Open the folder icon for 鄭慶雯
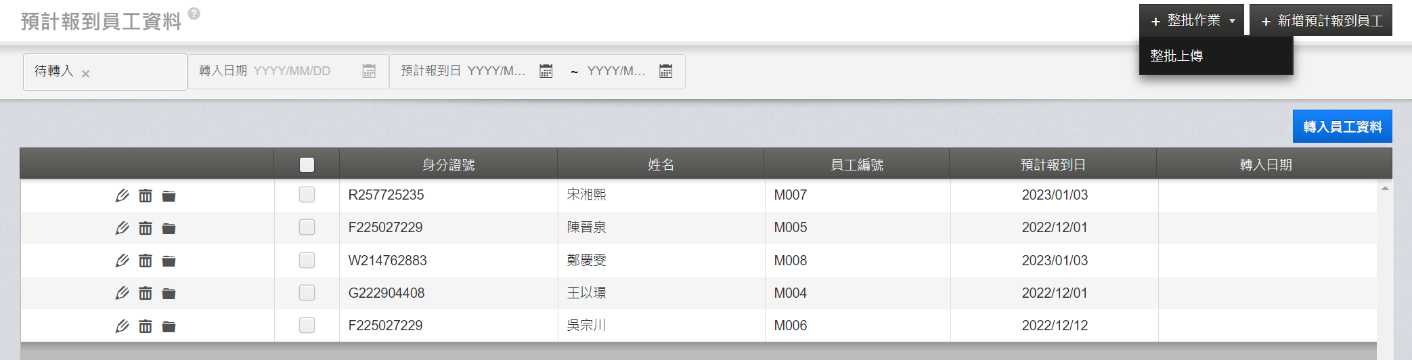 pyautogui.click(x=169, y=261)
